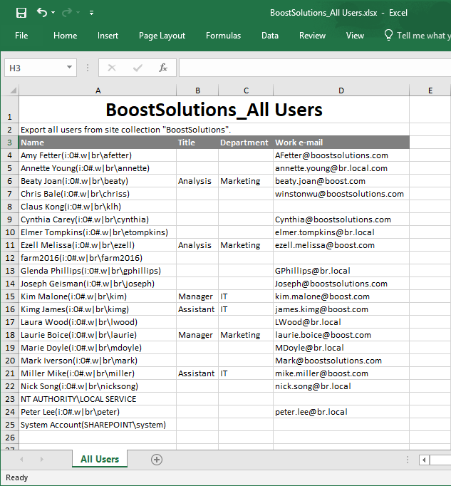Click the grayed-out Redo arrow
The width and height of the screenshot is (451, 486).
point(68,13)
